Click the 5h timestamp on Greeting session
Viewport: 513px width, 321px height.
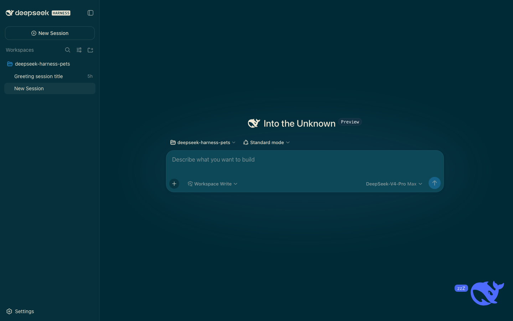pyautogui.click(x=90, y=76)
